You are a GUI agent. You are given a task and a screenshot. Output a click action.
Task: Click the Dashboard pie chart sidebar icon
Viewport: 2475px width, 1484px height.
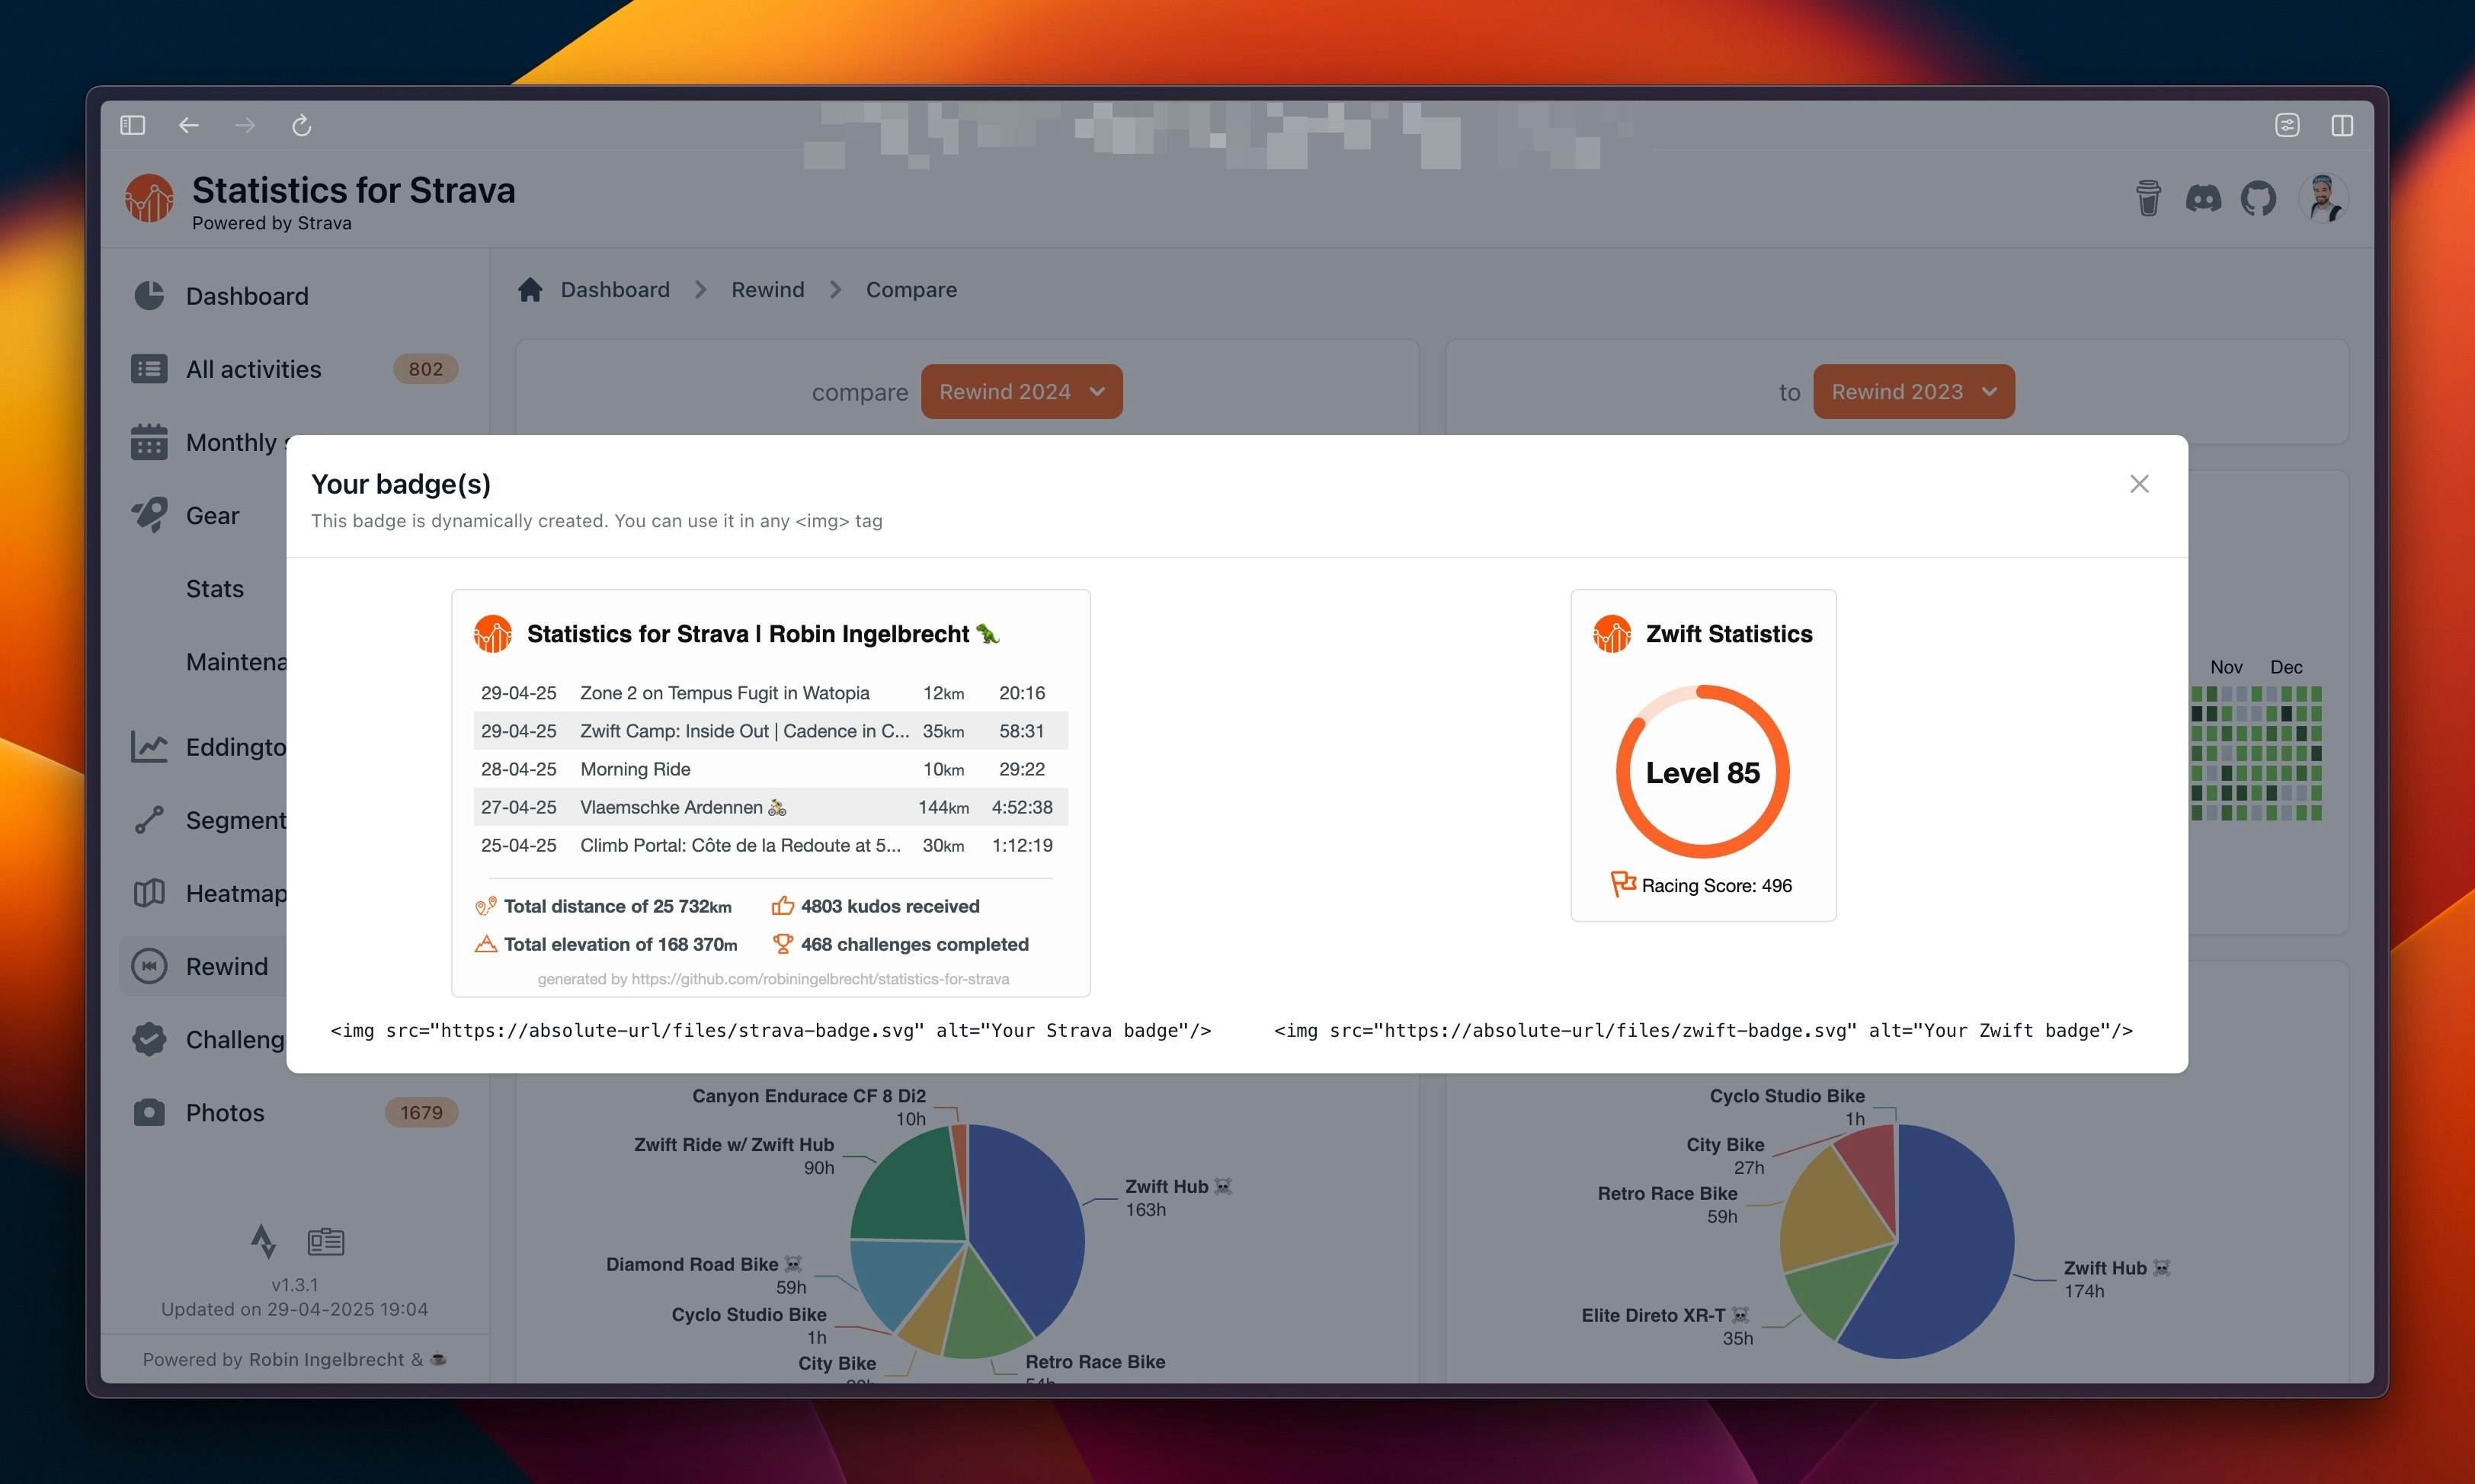tap(149, 296)
